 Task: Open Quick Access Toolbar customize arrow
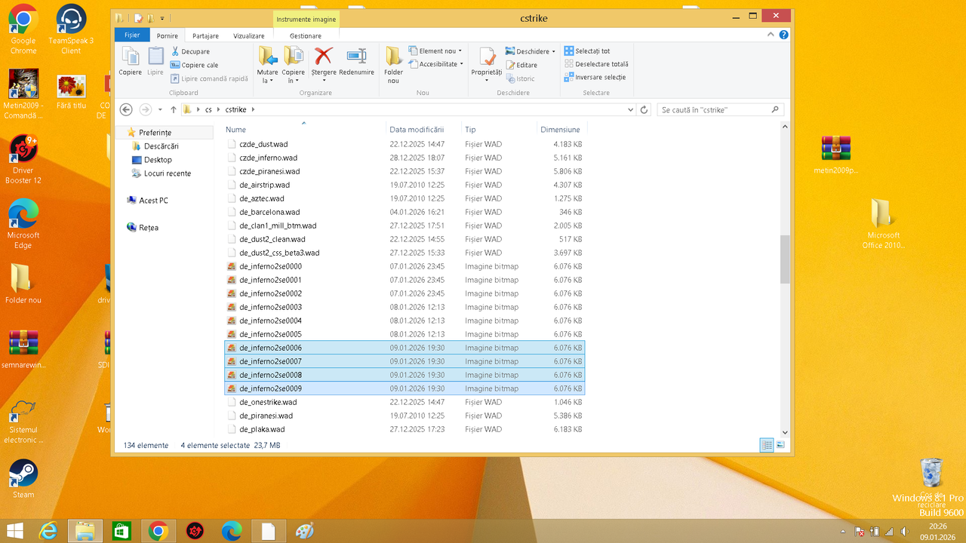coord(162,17)
